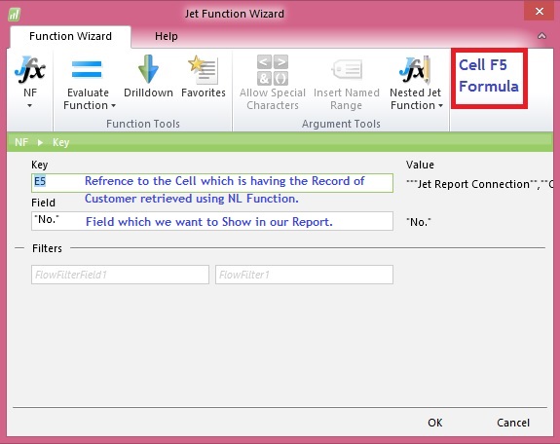
Task: Click the Cancel button
Action: pos(513,423)
